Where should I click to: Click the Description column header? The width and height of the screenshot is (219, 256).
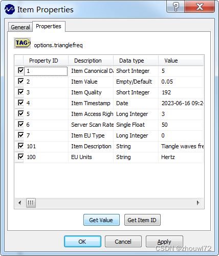[x=91, y=61]
